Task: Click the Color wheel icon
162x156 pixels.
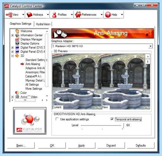Action: [x=17, y=93]
